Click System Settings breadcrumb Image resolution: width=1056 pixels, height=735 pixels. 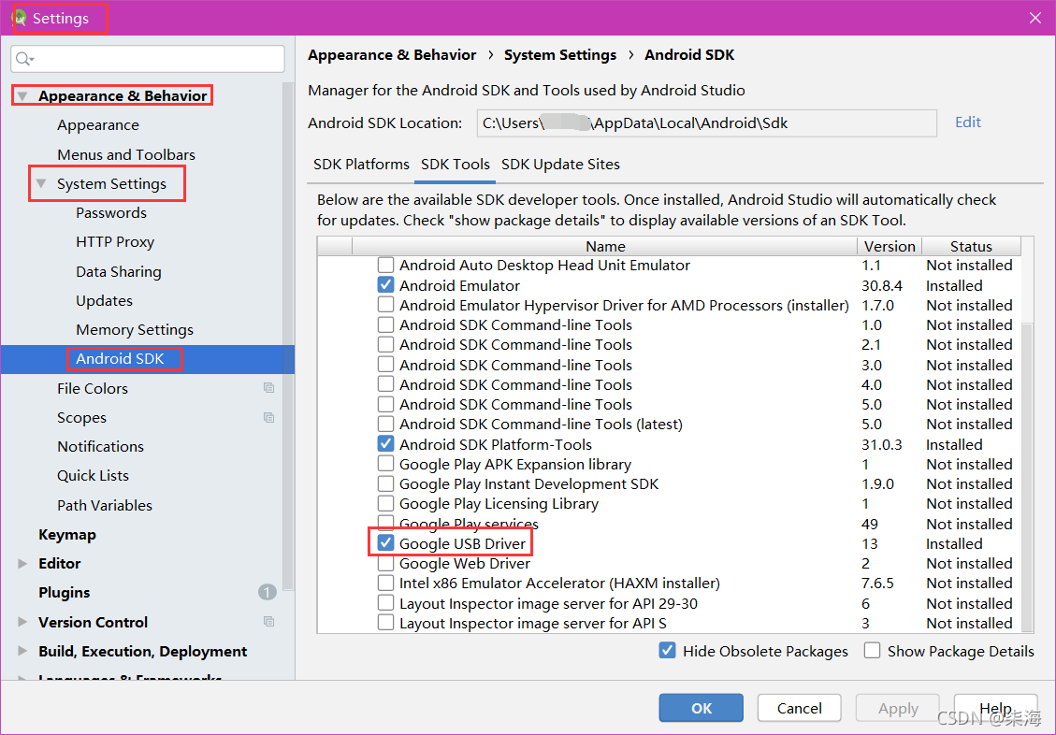click(x=560, y=55)
